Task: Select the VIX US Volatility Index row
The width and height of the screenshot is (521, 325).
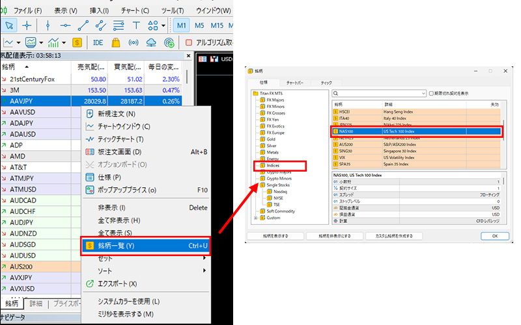Action: [x=417, y=157]
